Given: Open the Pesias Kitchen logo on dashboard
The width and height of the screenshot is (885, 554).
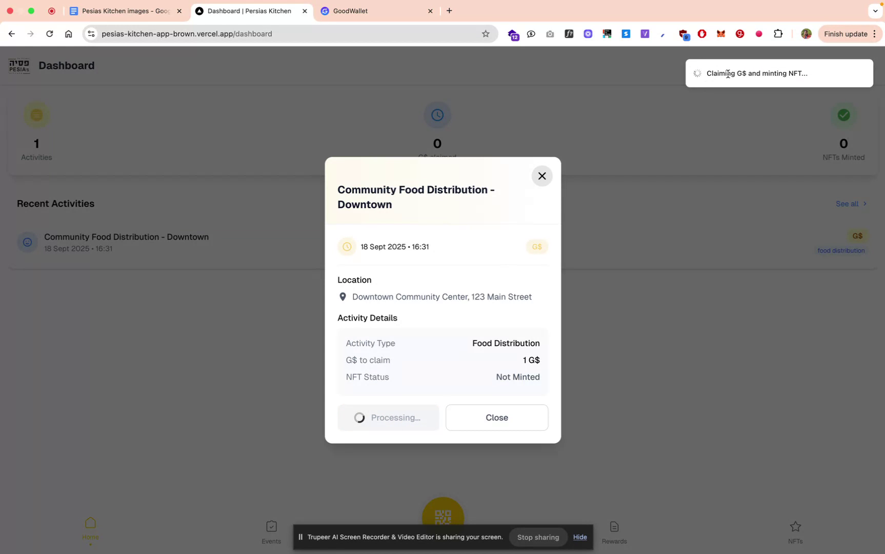Looking at the screenshot, I should tap(19, 66).
